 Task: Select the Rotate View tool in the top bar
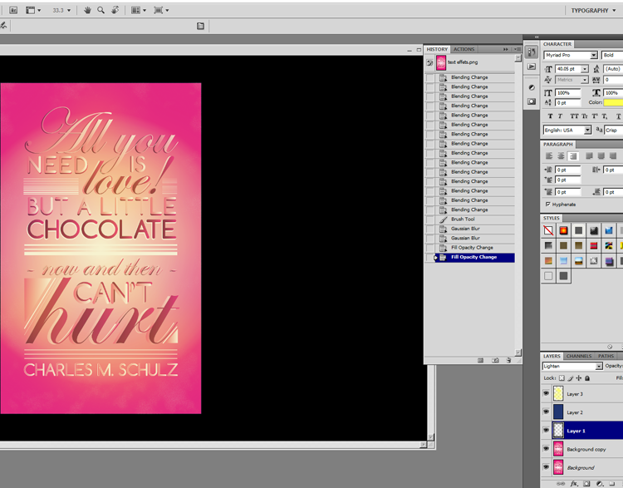click(115, 10)
